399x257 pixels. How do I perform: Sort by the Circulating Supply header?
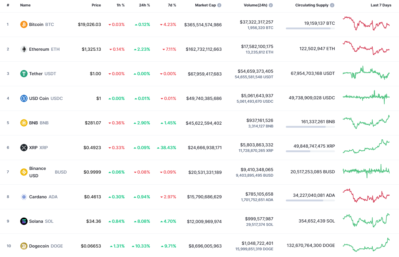tap(312, 5)
